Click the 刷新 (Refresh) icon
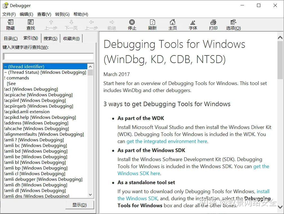Viewport: 284px width, 214px height. pyautogui.click(x=152, y=24)
